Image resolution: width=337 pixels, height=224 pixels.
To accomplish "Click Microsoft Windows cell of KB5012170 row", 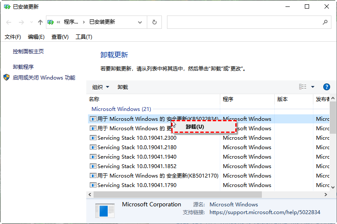I will click(x=247, y=176).
